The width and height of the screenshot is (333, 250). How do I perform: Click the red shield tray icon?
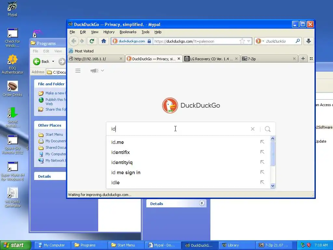(309, 245)
